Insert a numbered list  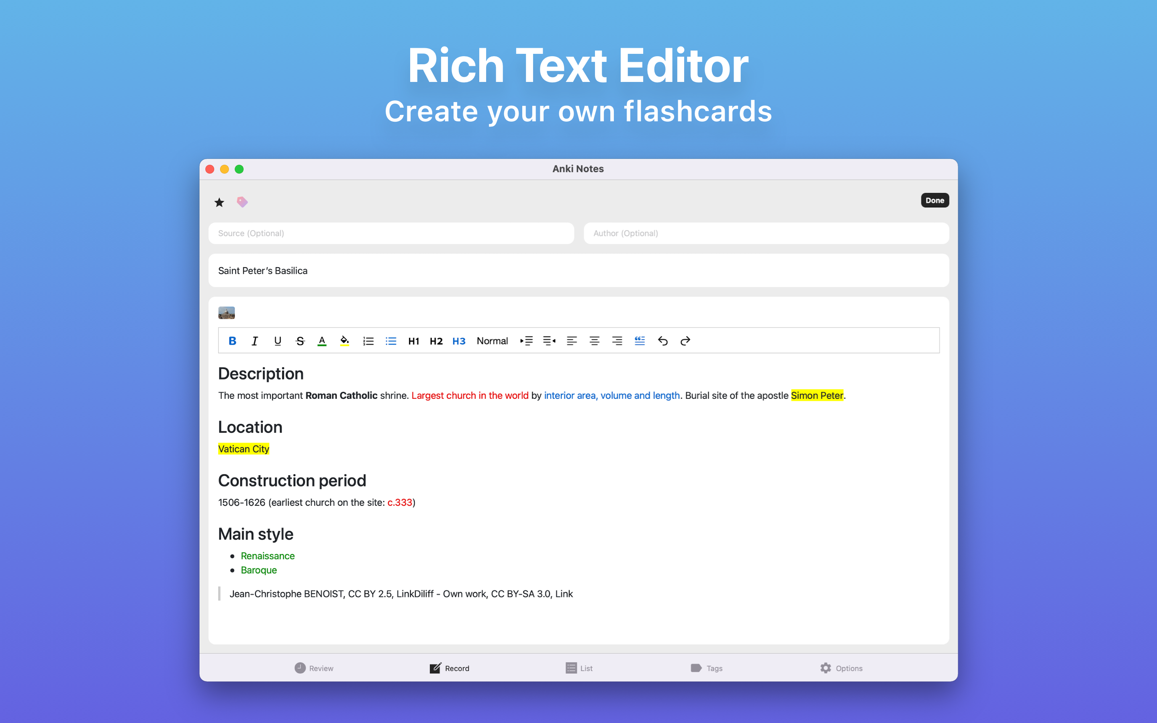click(368, 341)
